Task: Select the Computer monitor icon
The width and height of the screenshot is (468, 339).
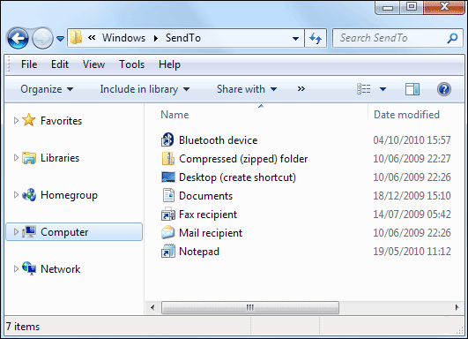Action: tap(29, 231)
